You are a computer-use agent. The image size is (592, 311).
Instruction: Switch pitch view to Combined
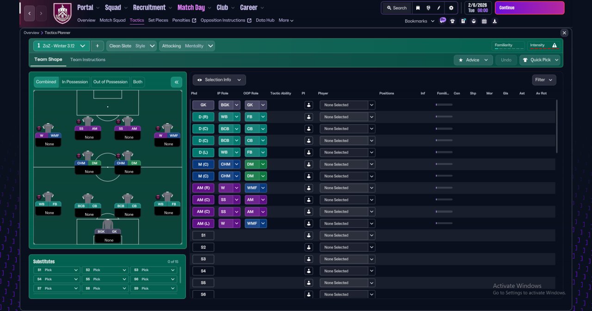(x=46, y=82)
